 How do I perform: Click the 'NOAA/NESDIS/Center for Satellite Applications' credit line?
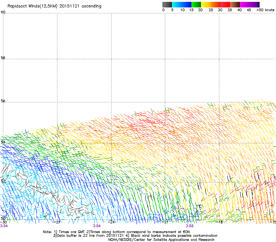click(161, 240)
